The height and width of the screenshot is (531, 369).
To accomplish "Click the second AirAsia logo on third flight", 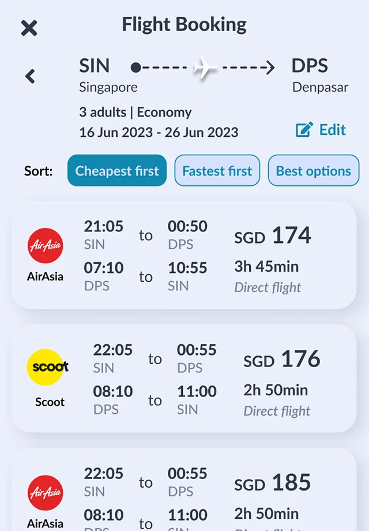I will [46, 493].
